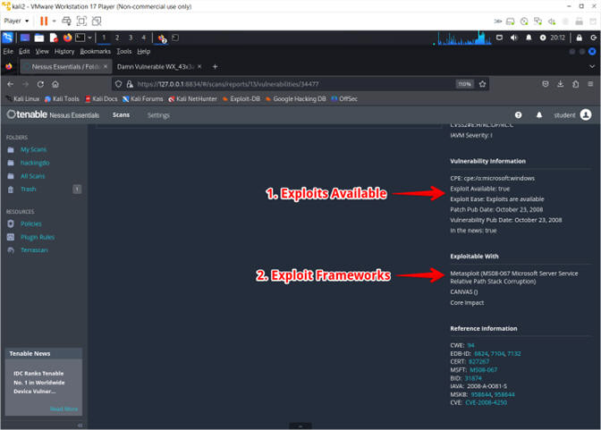Image resolution: width=601 pixels, height=430 pixels.
Task: Toggle VMware unity mode
Action: [x=97, y=21]
